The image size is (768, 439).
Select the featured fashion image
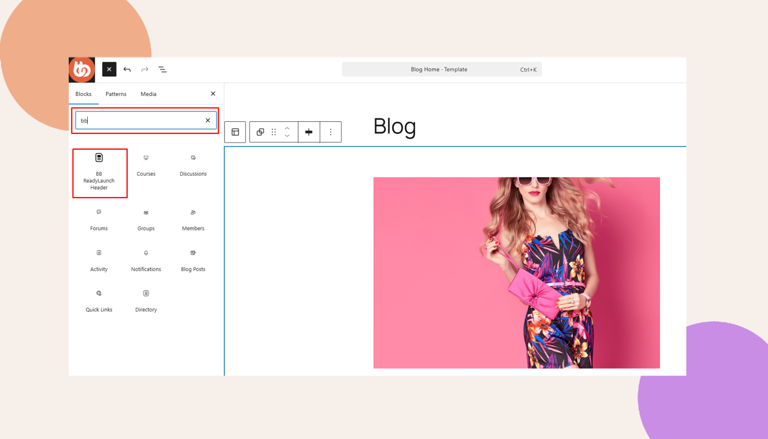tap(516, 273)
